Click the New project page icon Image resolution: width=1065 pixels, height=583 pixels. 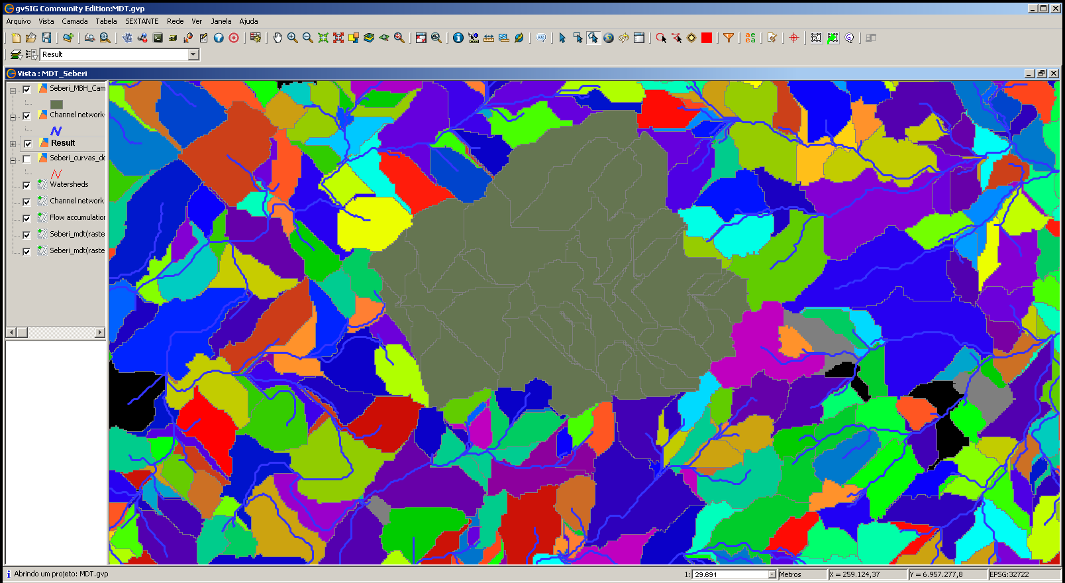[x=16, y=38]
